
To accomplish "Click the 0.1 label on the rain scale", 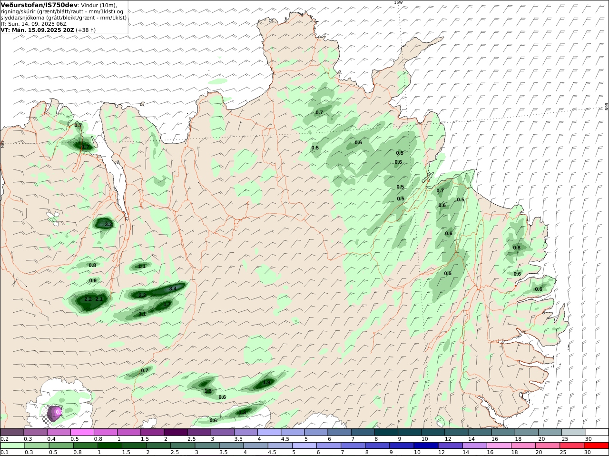I will [5, 452].
